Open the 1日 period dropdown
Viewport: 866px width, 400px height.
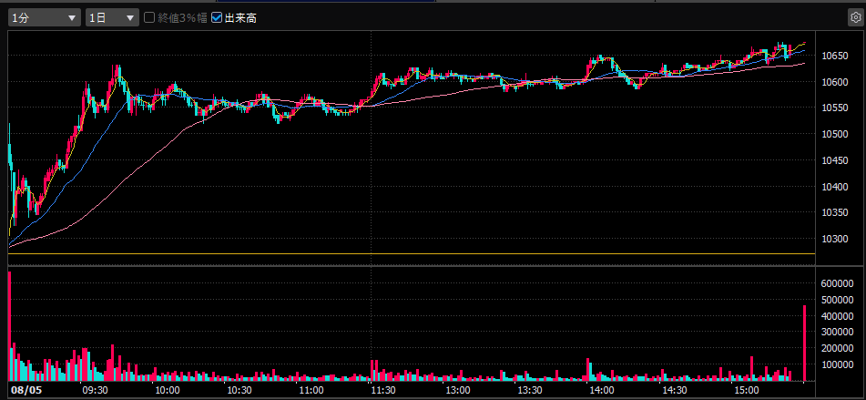(112, 17)
